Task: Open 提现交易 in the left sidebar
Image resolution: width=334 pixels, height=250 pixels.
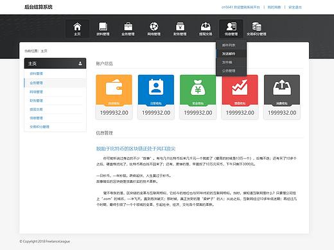Action: pyautogui.click(x=36, y=110)
